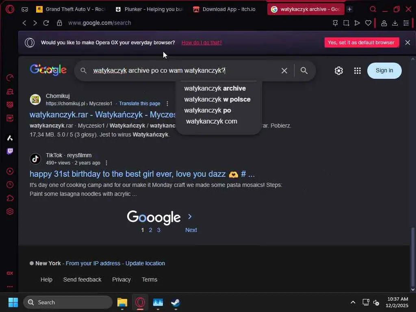Open Steam from the taskbar

175,302
